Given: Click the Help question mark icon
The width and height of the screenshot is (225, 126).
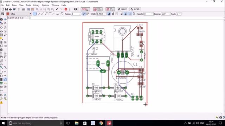Looking at the screenshot, I should coord(76,9).
